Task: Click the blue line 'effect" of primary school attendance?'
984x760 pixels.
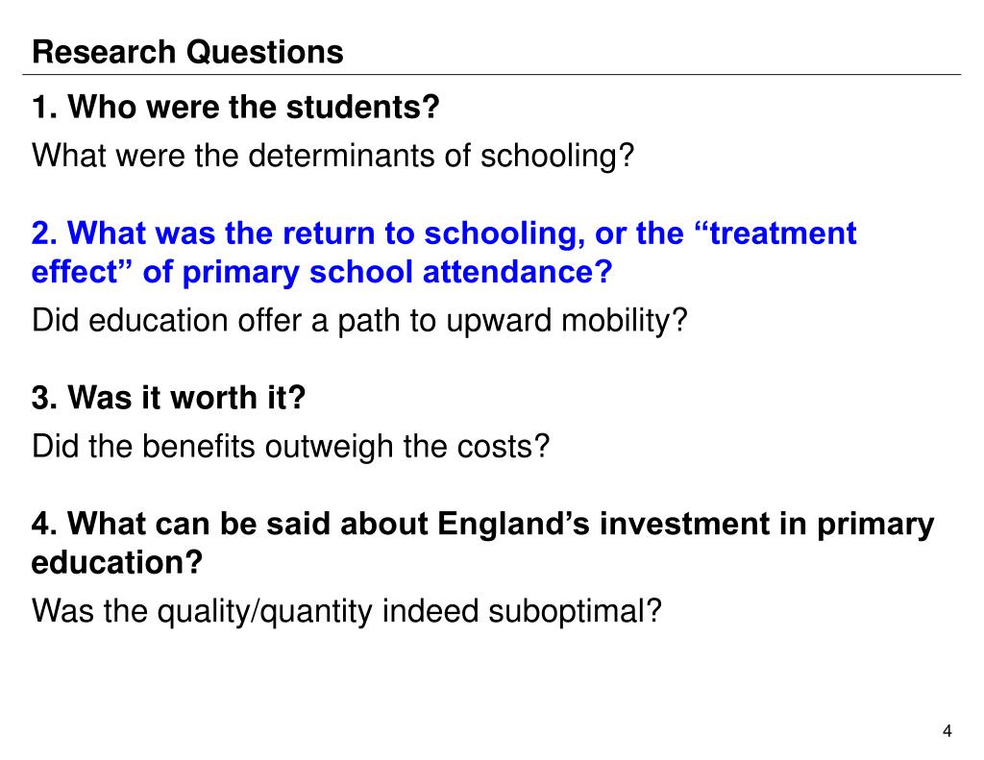Action: [322, 272]
